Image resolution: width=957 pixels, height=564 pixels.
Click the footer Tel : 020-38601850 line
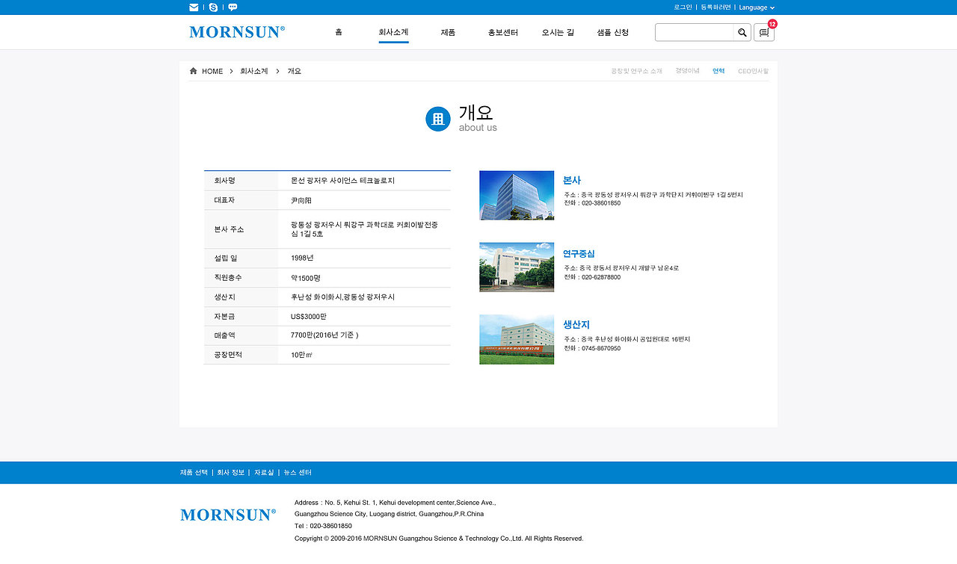pos(323,526)
